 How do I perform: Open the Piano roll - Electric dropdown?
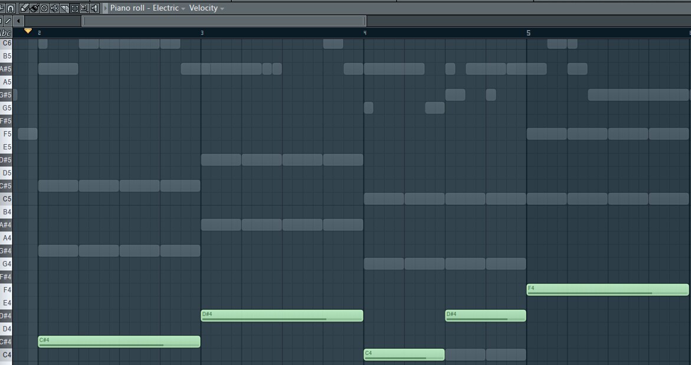[x=148, y=8]
